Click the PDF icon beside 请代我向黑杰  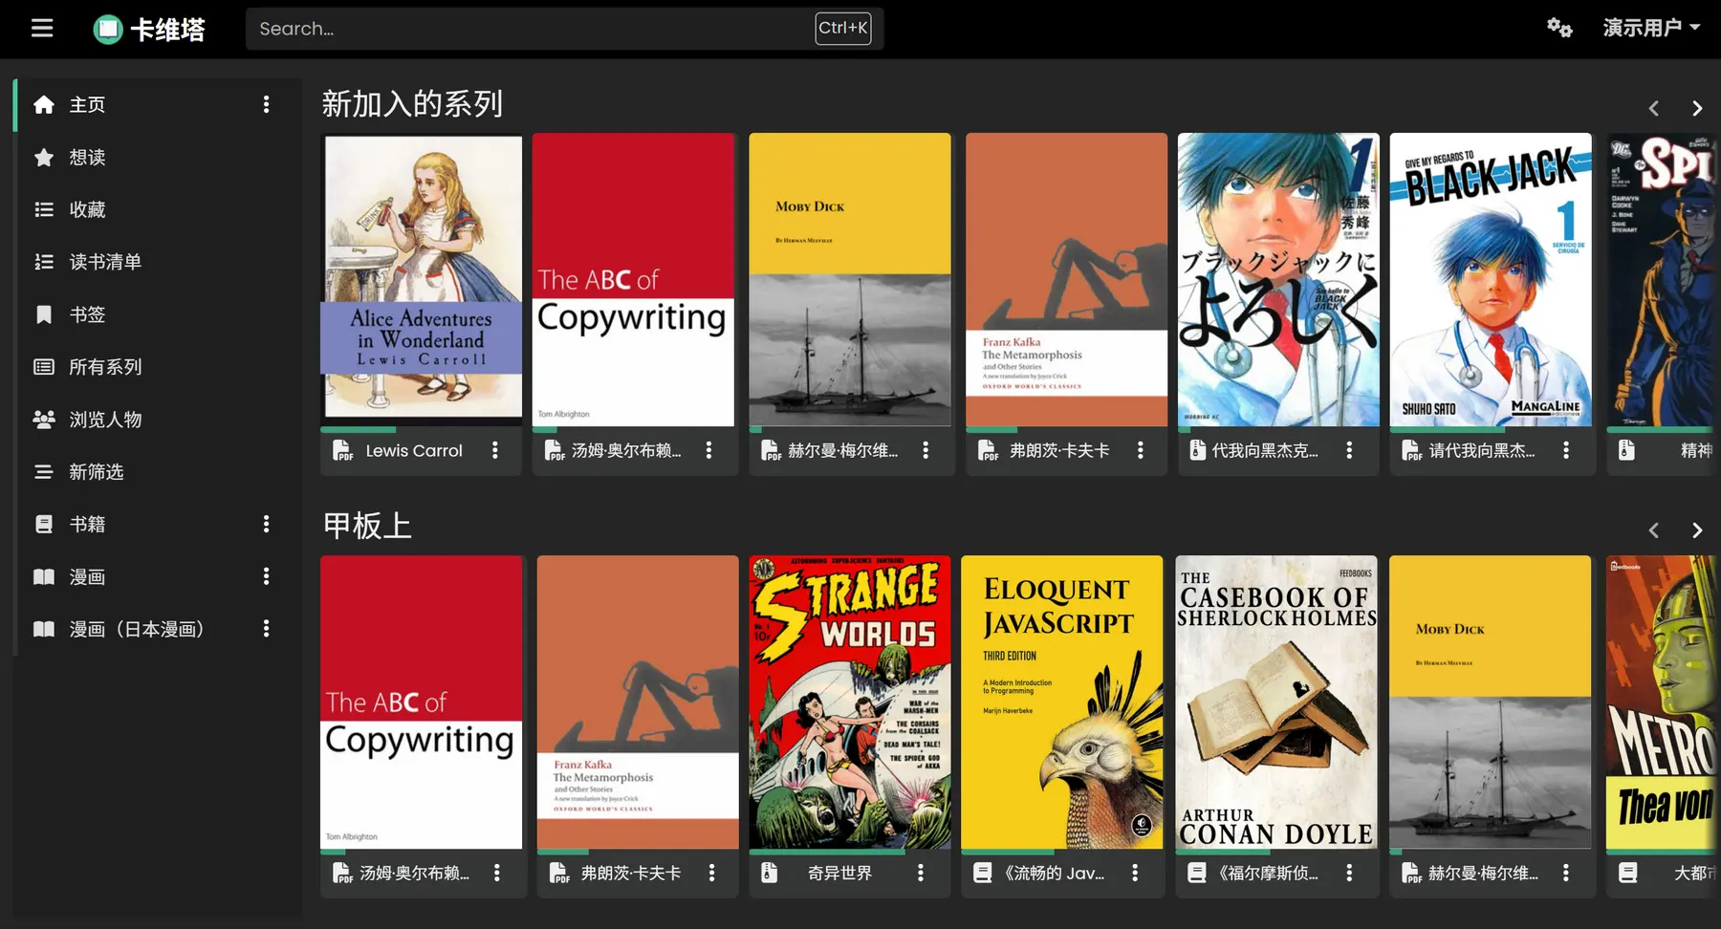pos(1412,450)
